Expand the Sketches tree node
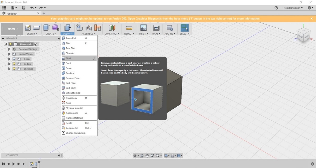316x168 pixels. tap(9, 69)
